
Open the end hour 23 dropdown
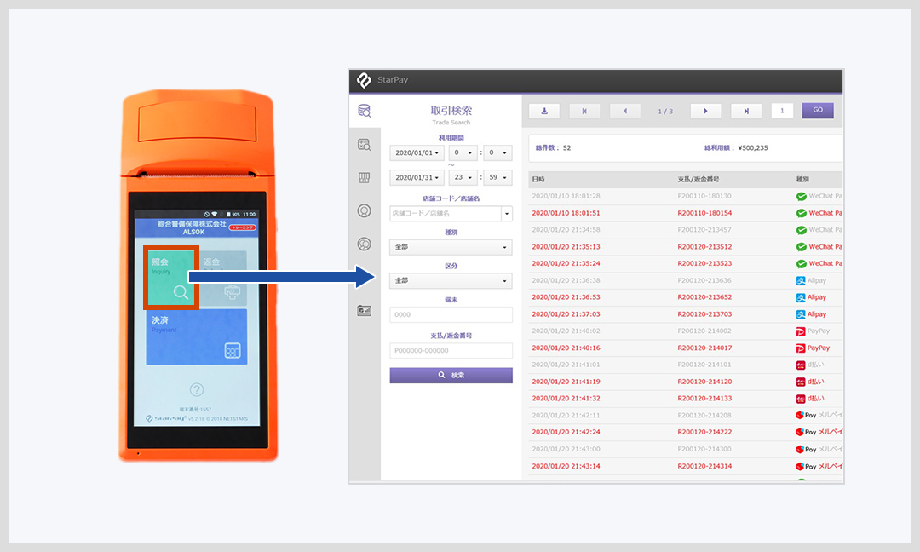tap(463, 177)
